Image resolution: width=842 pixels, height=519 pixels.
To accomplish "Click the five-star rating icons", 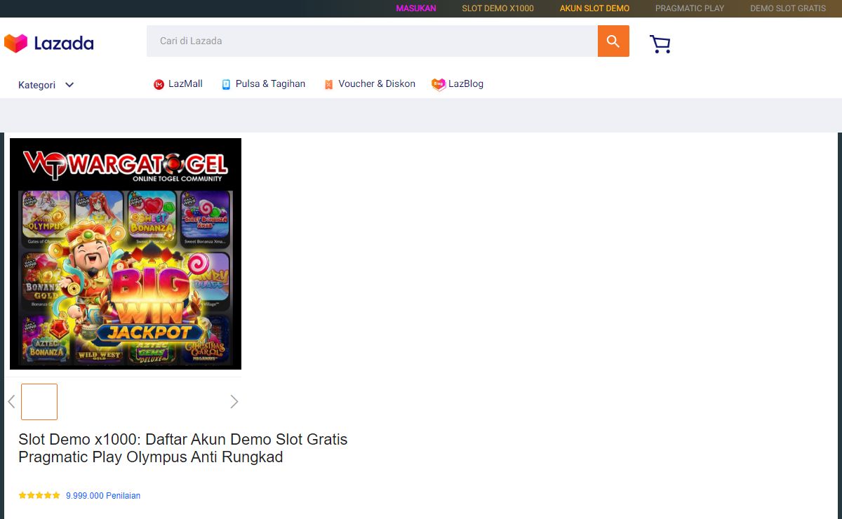I will (39, 495).
